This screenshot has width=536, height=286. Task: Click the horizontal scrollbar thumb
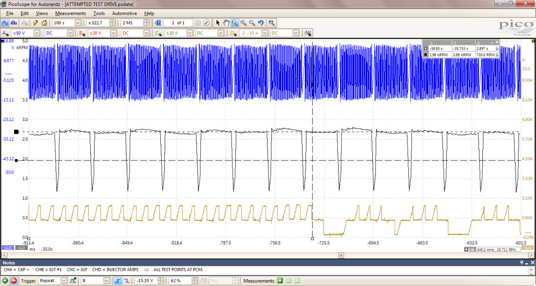[x=341, y=256]
